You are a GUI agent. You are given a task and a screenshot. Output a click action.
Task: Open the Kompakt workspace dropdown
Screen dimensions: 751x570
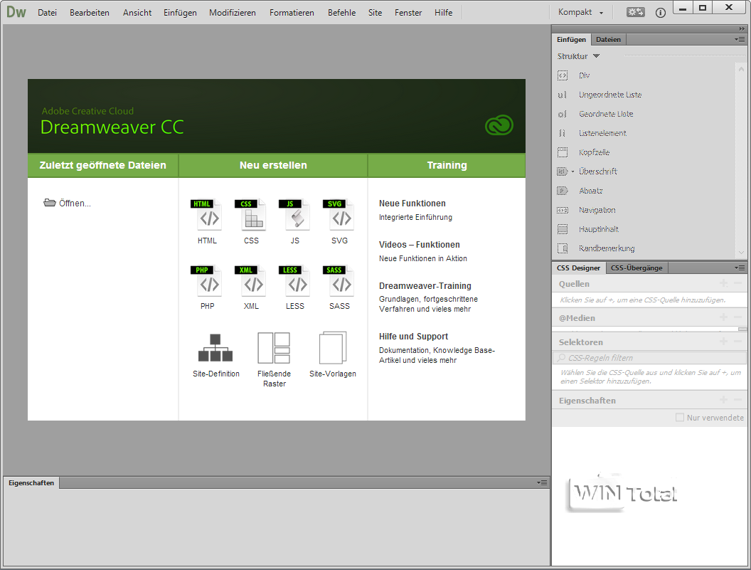pyautogui.click(x=581, y=13)
